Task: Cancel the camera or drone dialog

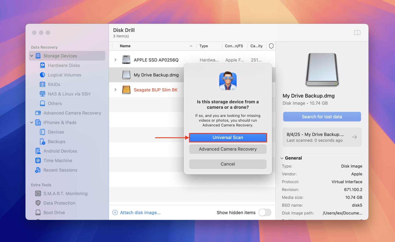Action: coord(228,164)
